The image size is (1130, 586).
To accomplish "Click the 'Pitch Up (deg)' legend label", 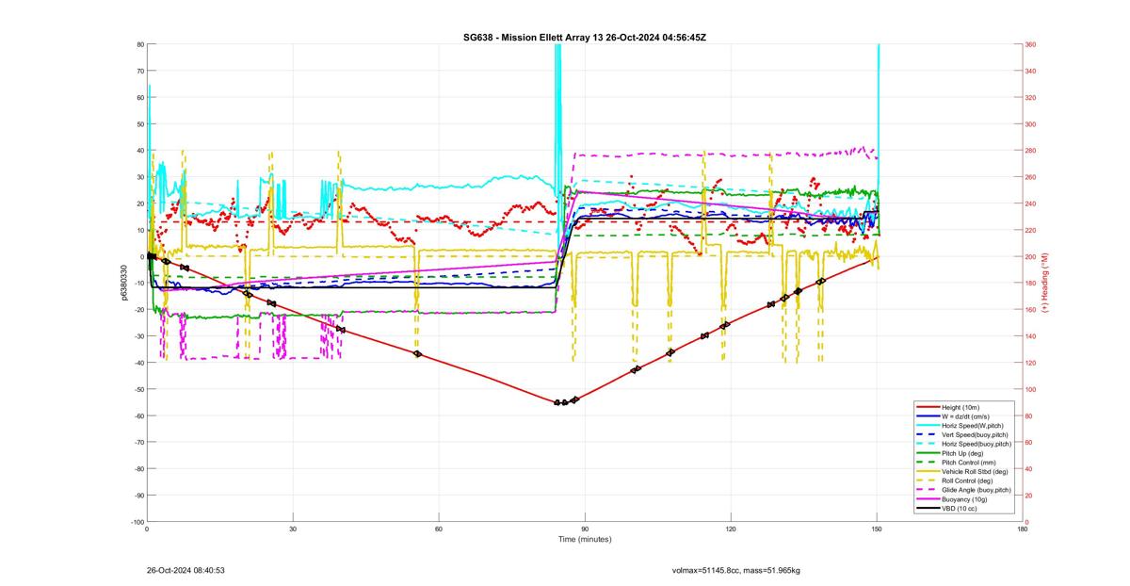I will click(963, 453).
